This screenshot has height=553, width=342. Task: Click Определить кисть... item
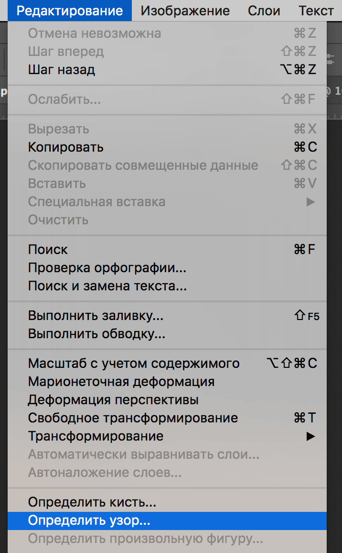pyautogui.click(x=92, y=502)
